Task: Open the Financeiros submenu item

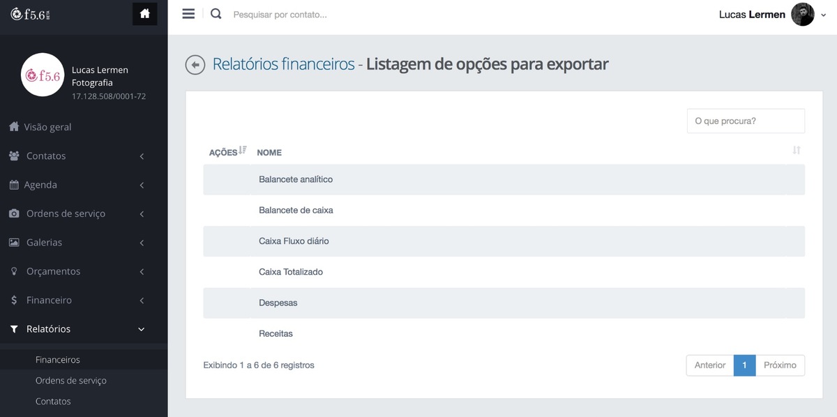Action: pyautogui.click(x=58, y=360)
